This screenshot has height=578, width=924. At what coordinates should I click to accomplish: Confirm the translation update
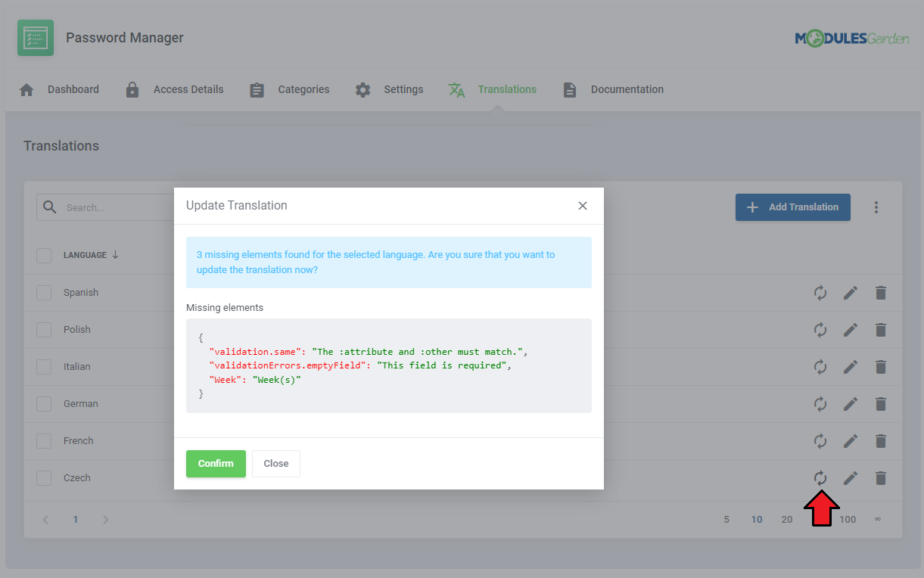click(x=216, y=464)
